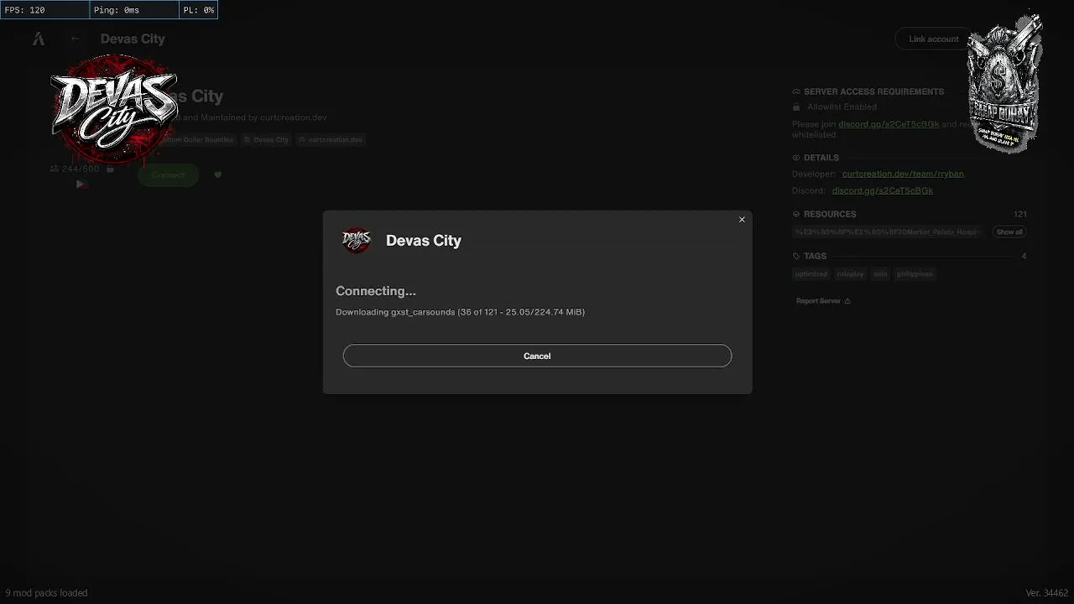Click the Server Access Requirements icon
This screenshot has width=1074, height=604.
click(796, 91)
